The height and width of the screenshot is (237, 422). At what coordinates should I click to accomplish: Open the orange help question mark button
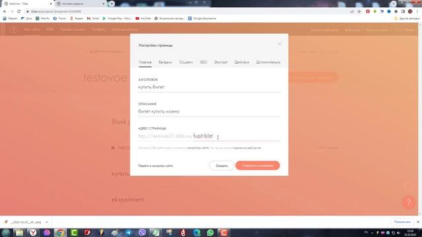(409, 202)
